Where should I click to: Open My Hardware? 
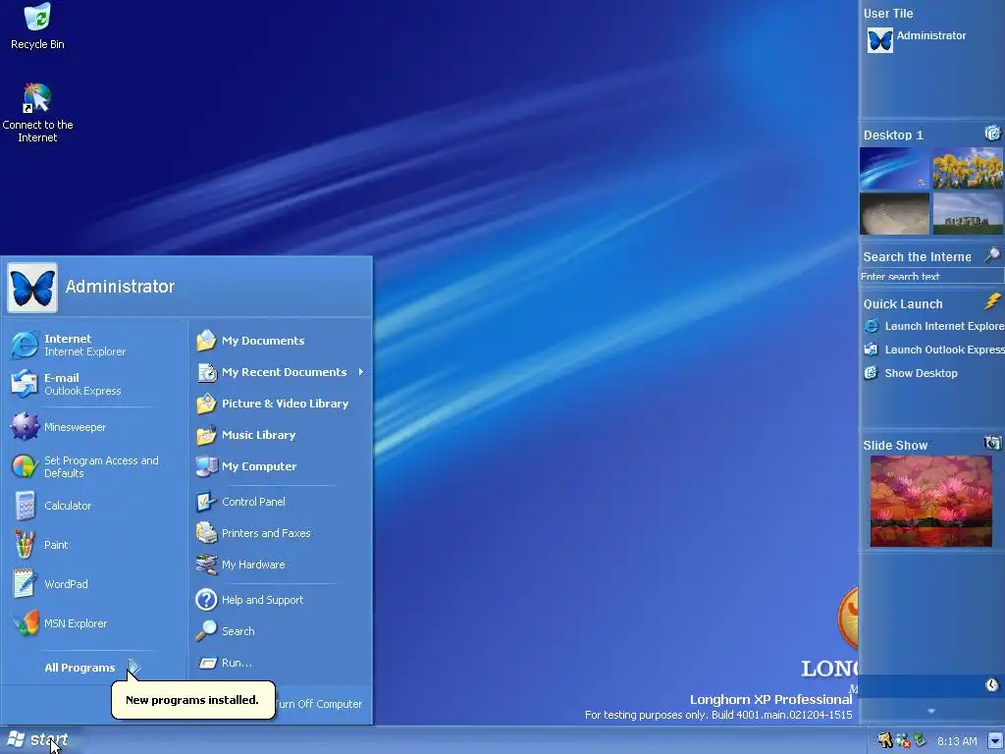(241, 565)
